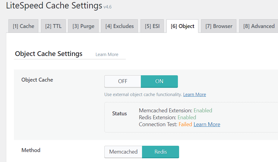Click the 'Method' setting label
The height and width of the screenshot is (162, 278).
pos(31,150)
